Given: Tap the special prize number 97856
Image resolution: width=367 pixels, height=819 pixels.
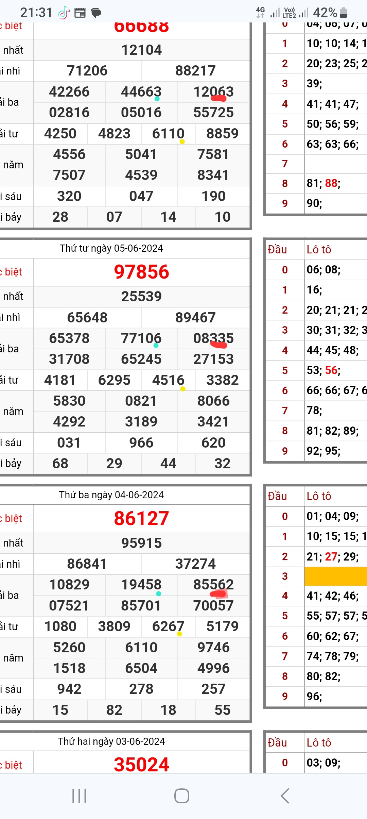Looking at the screenshot, I should click(x=141, y=272).
